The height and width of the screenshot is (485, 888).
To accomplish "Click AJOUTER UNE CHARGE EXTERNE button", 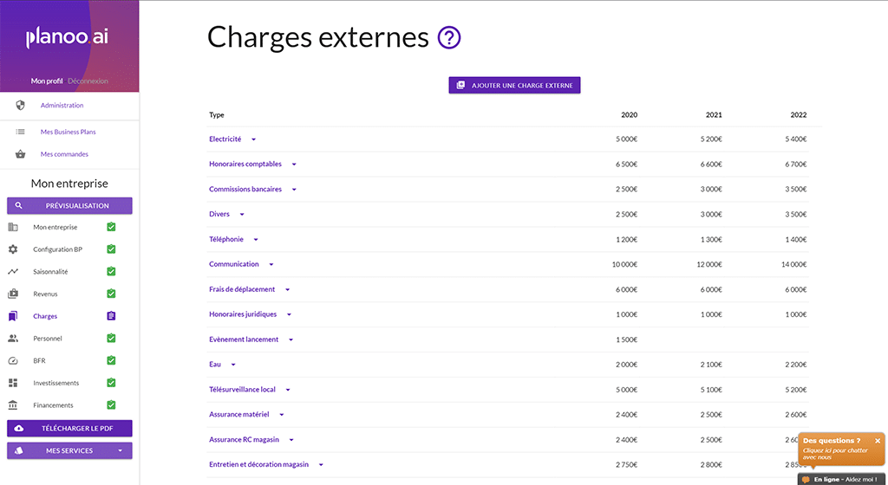I will coord(514,86).
